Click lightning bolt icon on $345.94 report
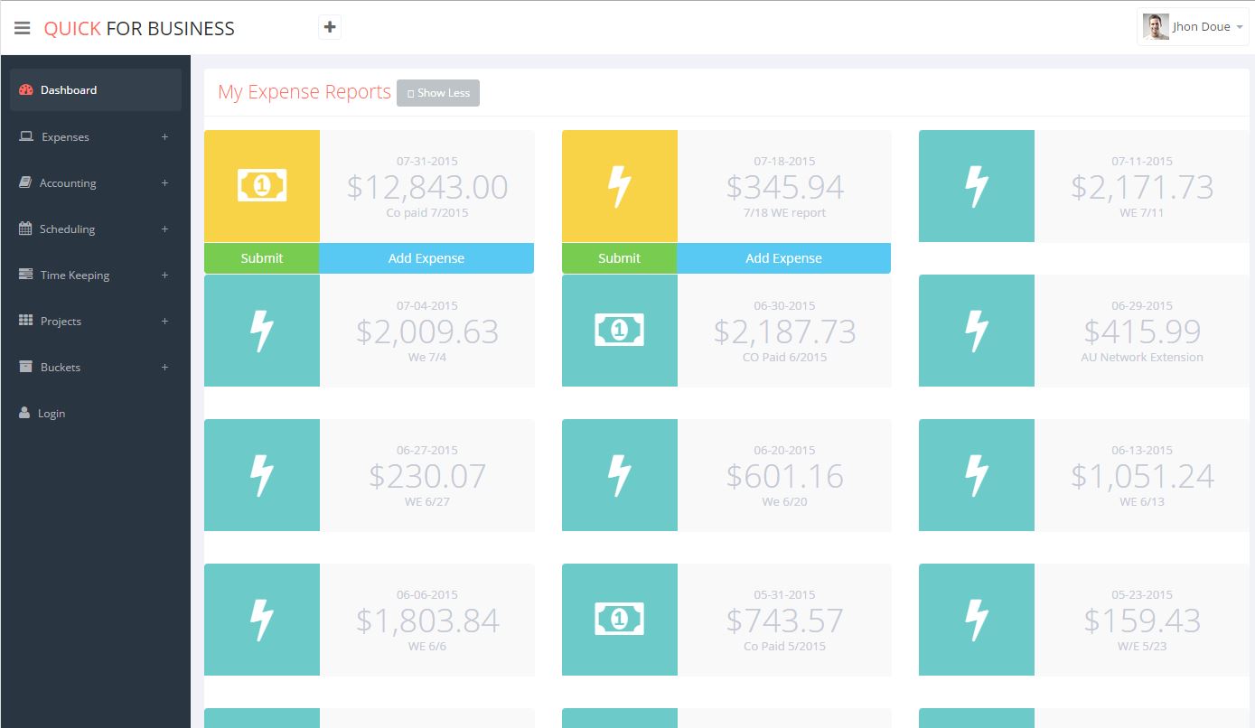This screenshot has width=1255, height=728. click(x=619, y=186)
